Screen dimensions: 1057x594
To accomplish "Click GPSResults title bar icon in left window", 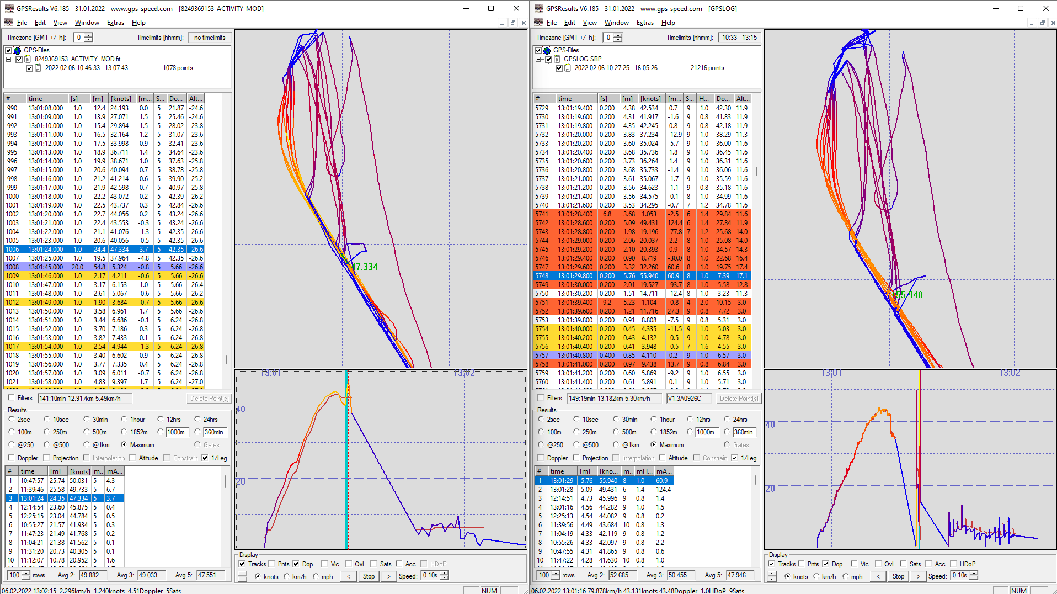I will click(x=9, y=8).
